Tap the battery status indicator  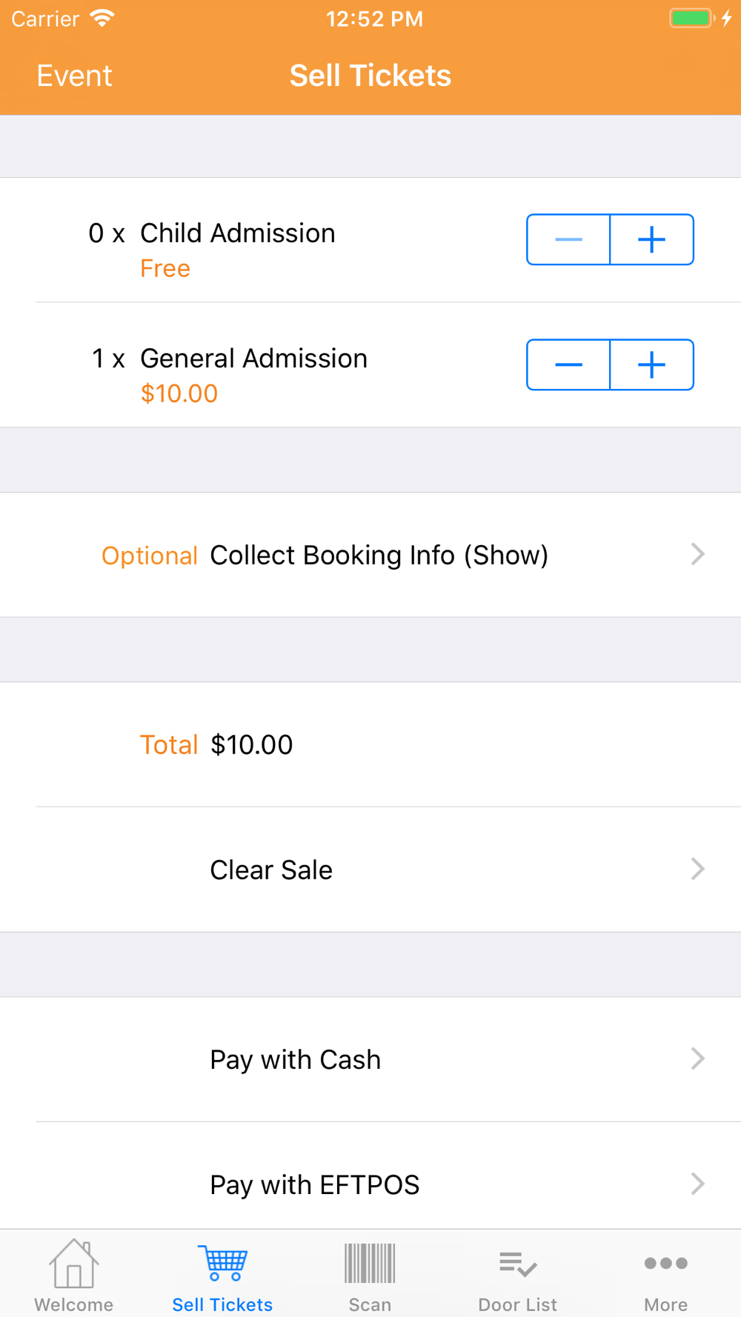tap(691, 19)
